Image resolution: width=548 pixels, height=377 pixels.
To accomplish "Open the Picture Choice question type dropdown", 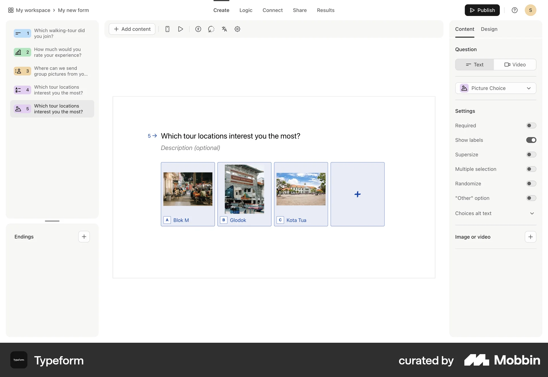I will (495, 88).
